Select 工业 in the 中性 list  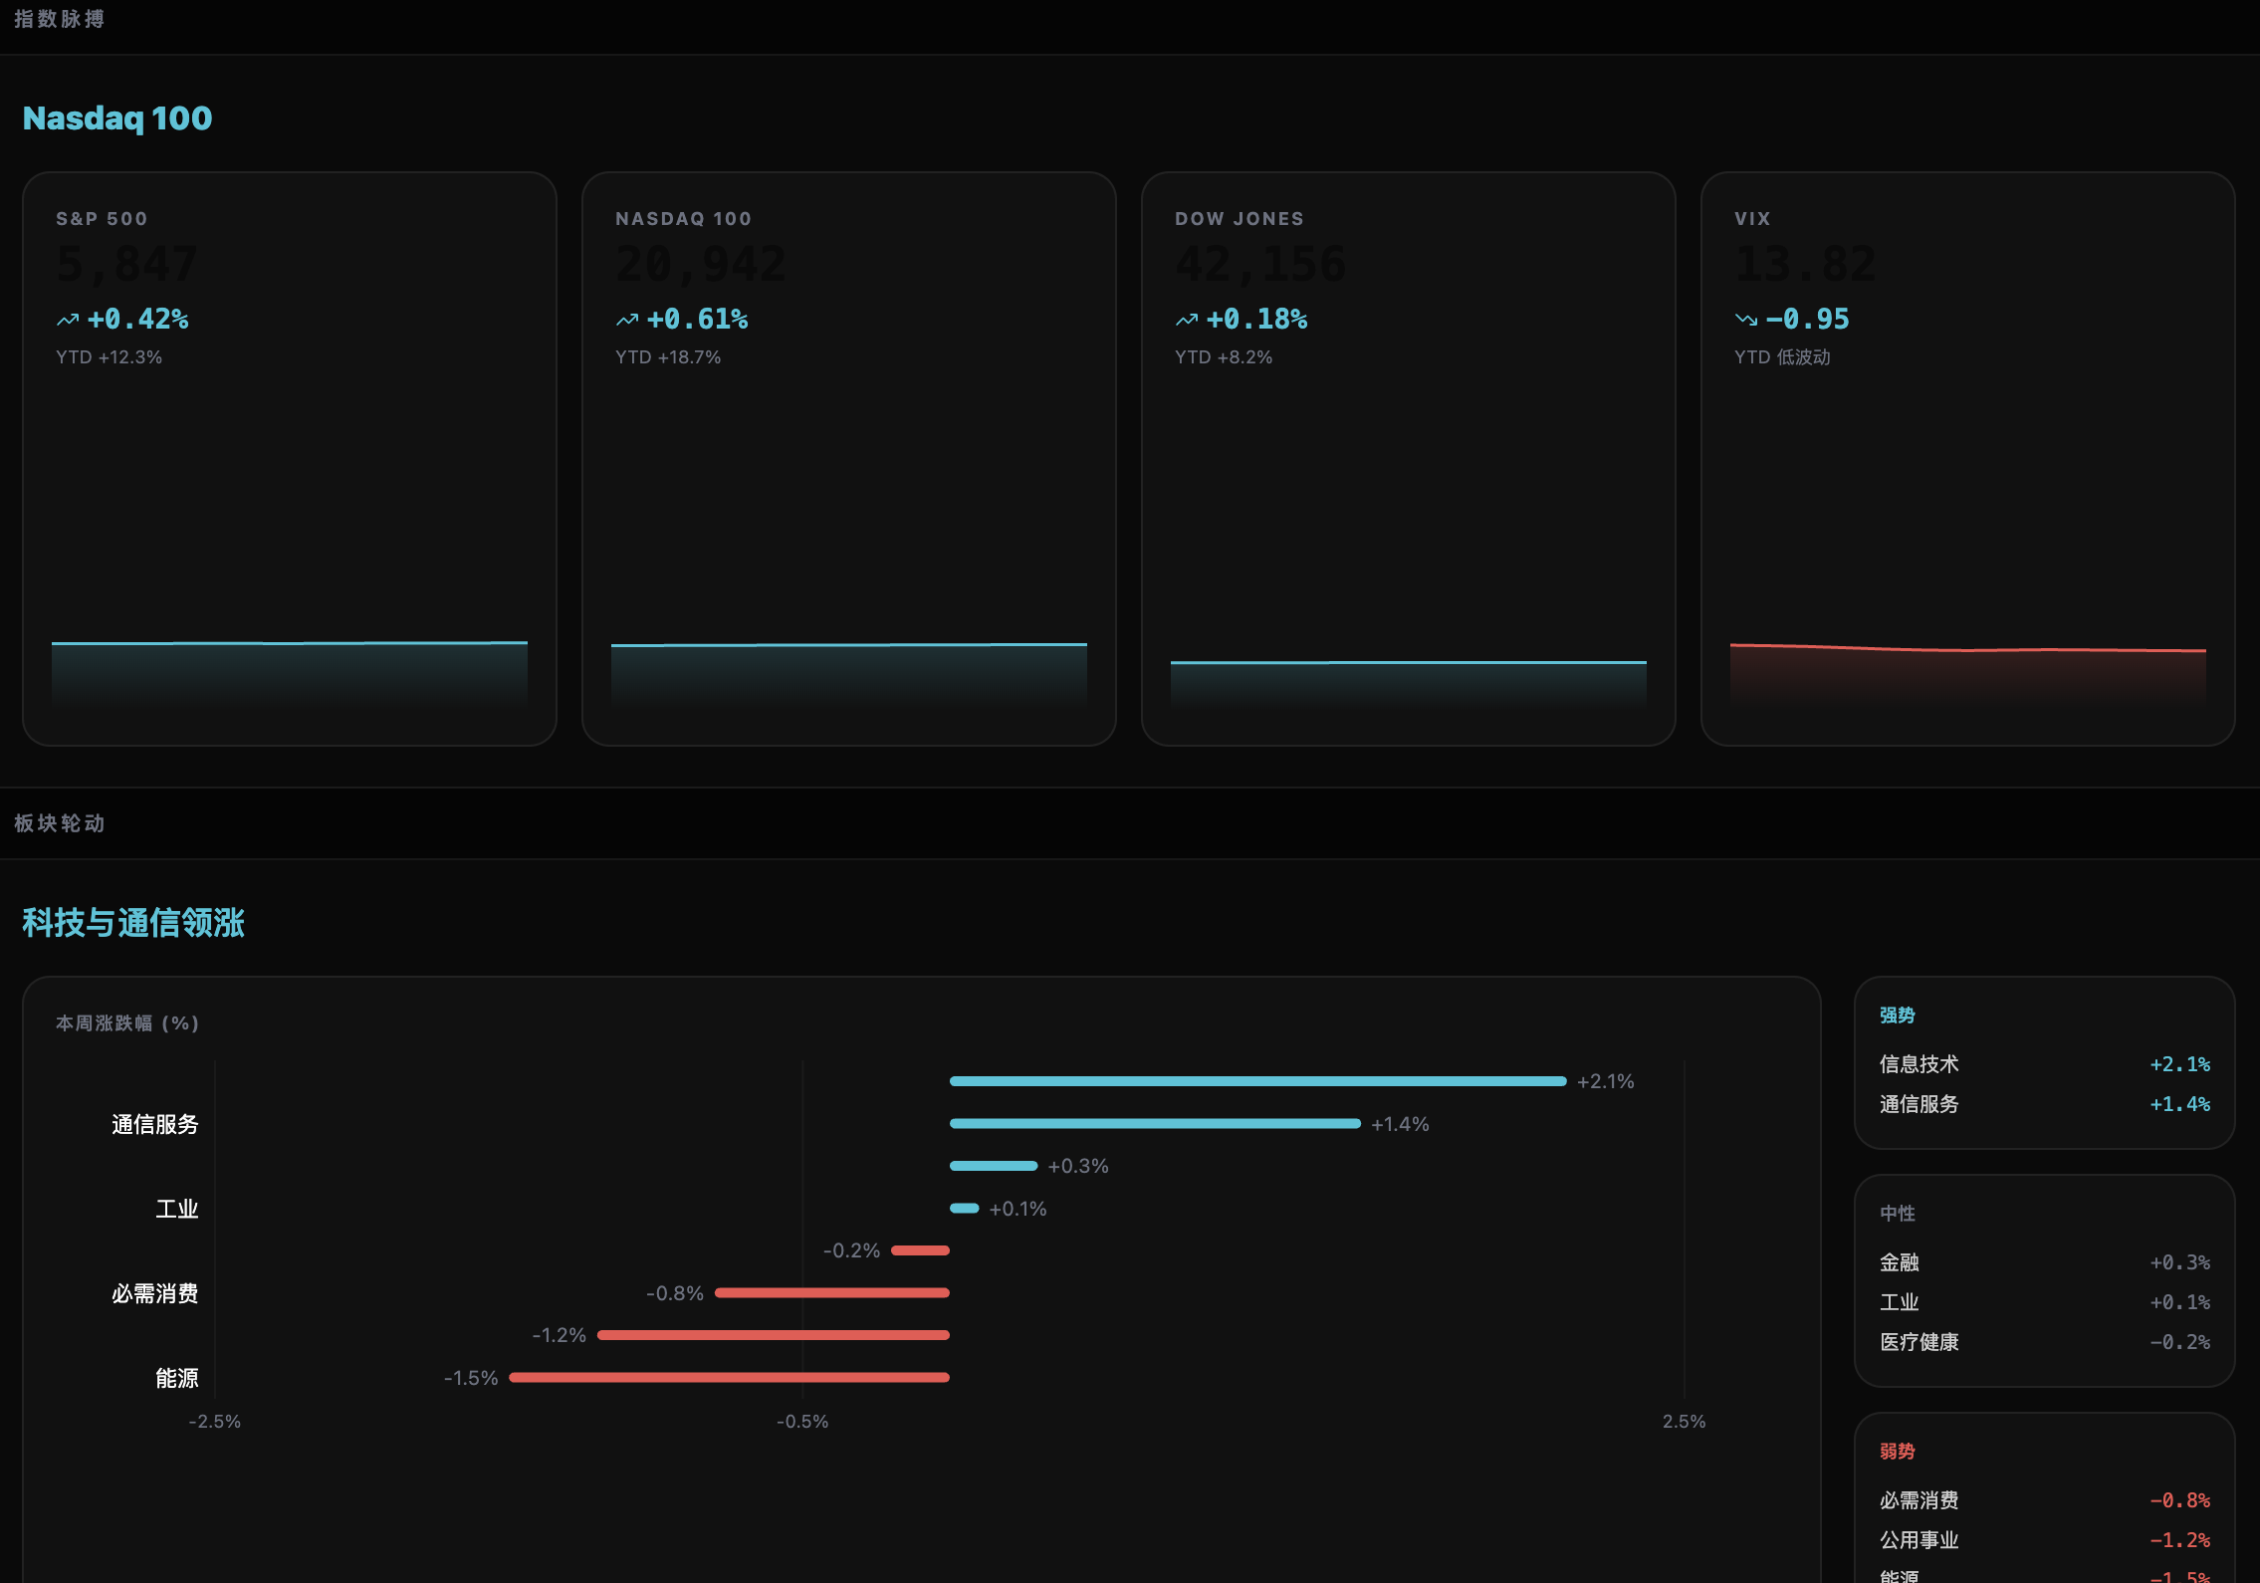[x=1900, y=1302]
